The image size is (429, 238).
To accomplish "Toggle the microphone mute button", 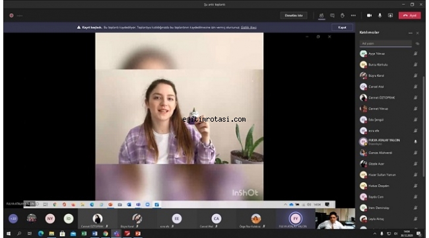I will tap(379, 16).
